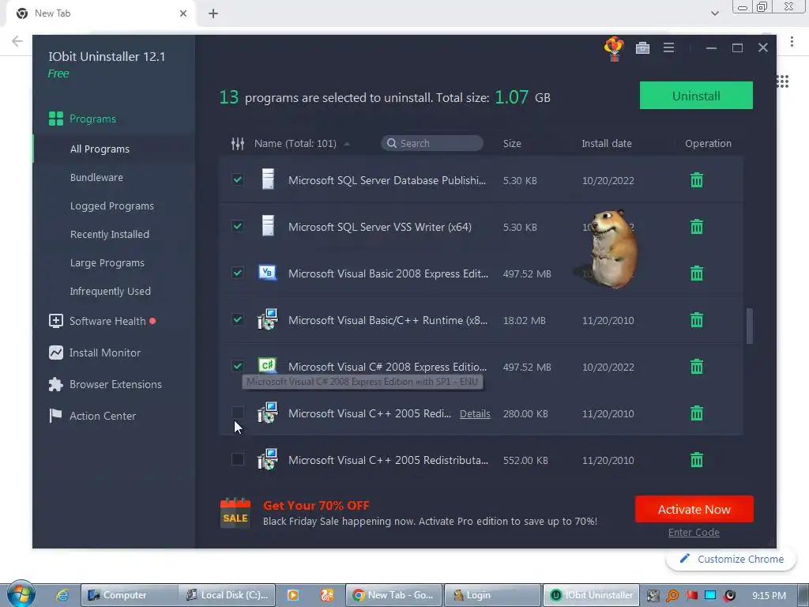This screenshot has width=809, height=607.
Task: Switch to Local Disk (C:) taskbar window
Action: [x=227, y=595]
